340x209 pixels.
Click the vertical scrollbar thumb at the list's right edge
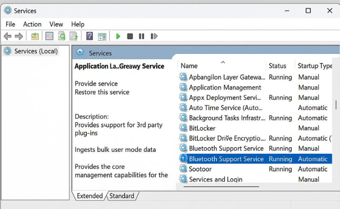point(336,105)
